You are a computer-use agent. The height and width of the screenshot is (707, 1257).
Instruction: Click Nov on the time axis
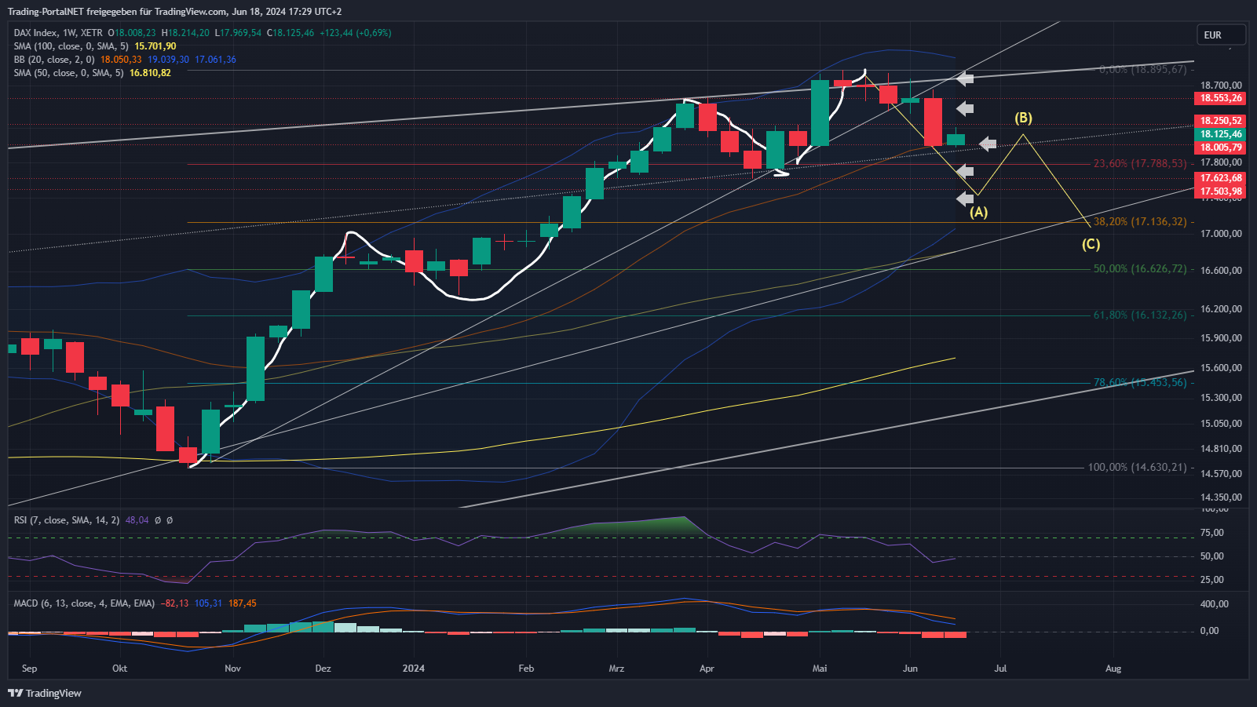click(x=232, y=669)
